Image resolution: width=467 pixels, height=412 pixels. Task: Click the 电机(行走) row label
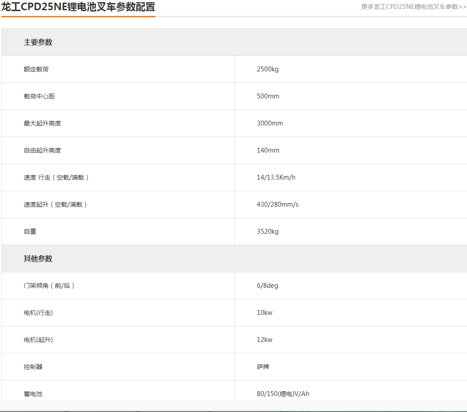pos(38,313)
